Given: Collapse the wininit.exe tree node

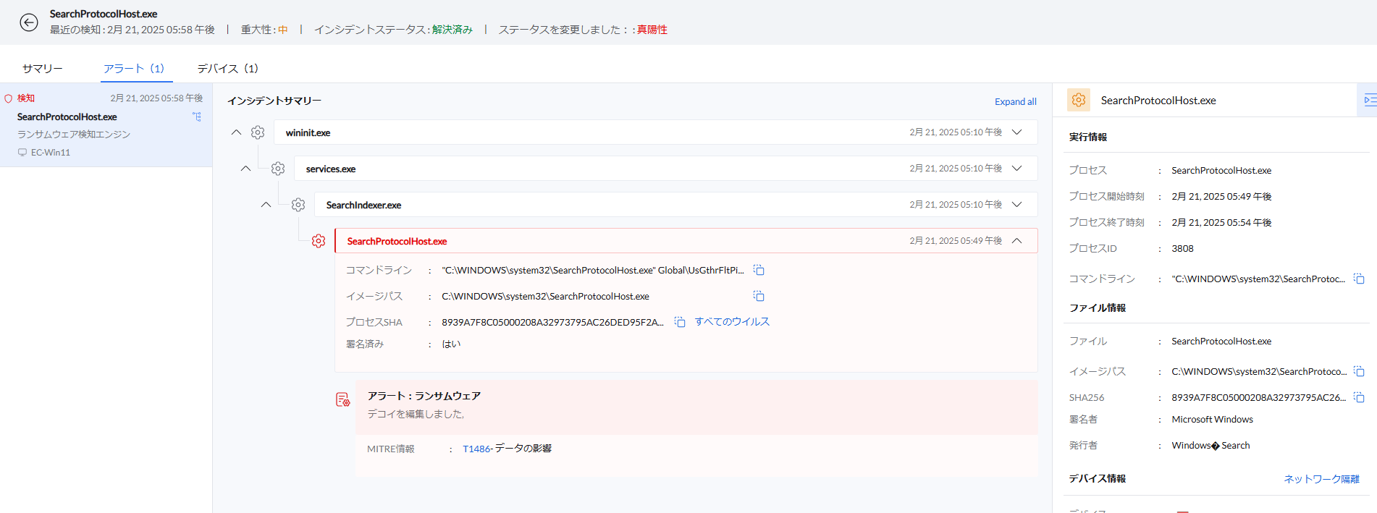Looking at the screenshot, I should click(236, 132).
